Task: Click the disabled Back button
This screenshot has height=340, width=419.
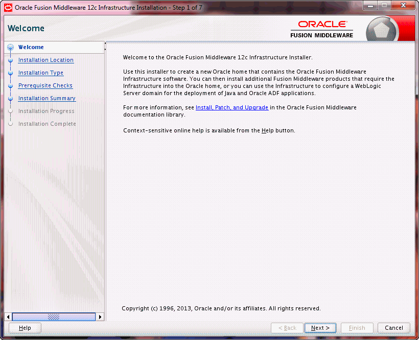Action: [287, 328]
